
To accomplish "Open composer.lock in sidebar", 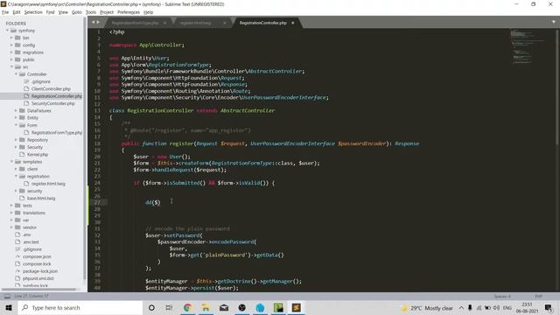I will click(37, 263).
